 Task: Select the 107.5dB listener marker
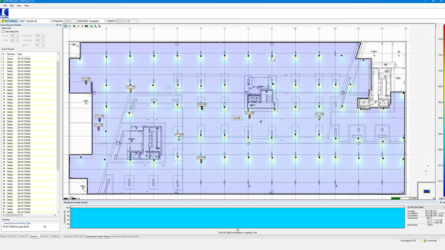(250, 115)
